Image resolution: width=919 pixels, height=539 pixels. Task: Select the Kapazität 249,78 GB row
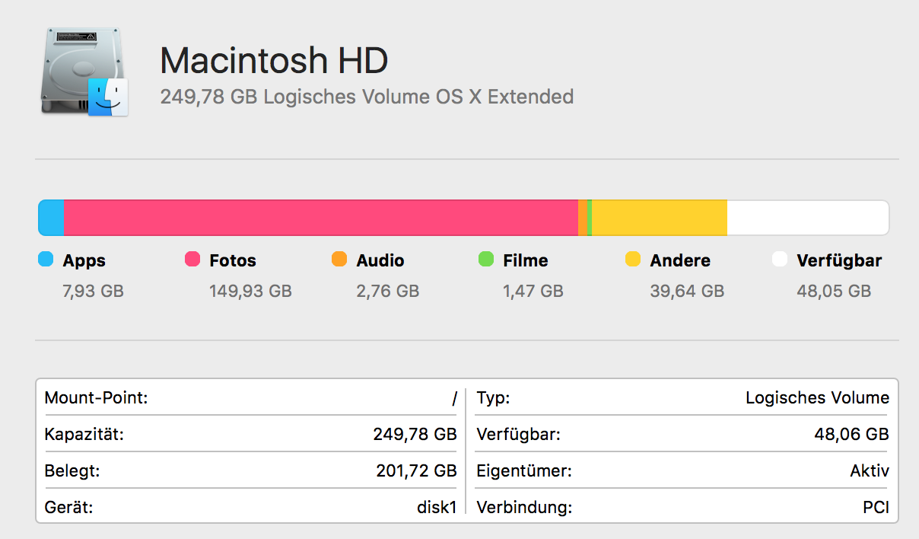point(251,434)
